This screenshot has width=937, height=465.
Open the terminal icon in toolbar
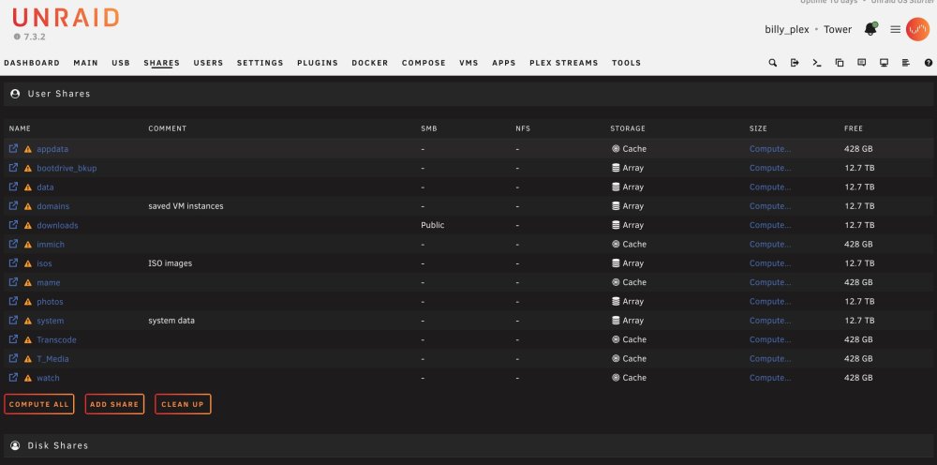pyautogui.click(x=817, y=63)
